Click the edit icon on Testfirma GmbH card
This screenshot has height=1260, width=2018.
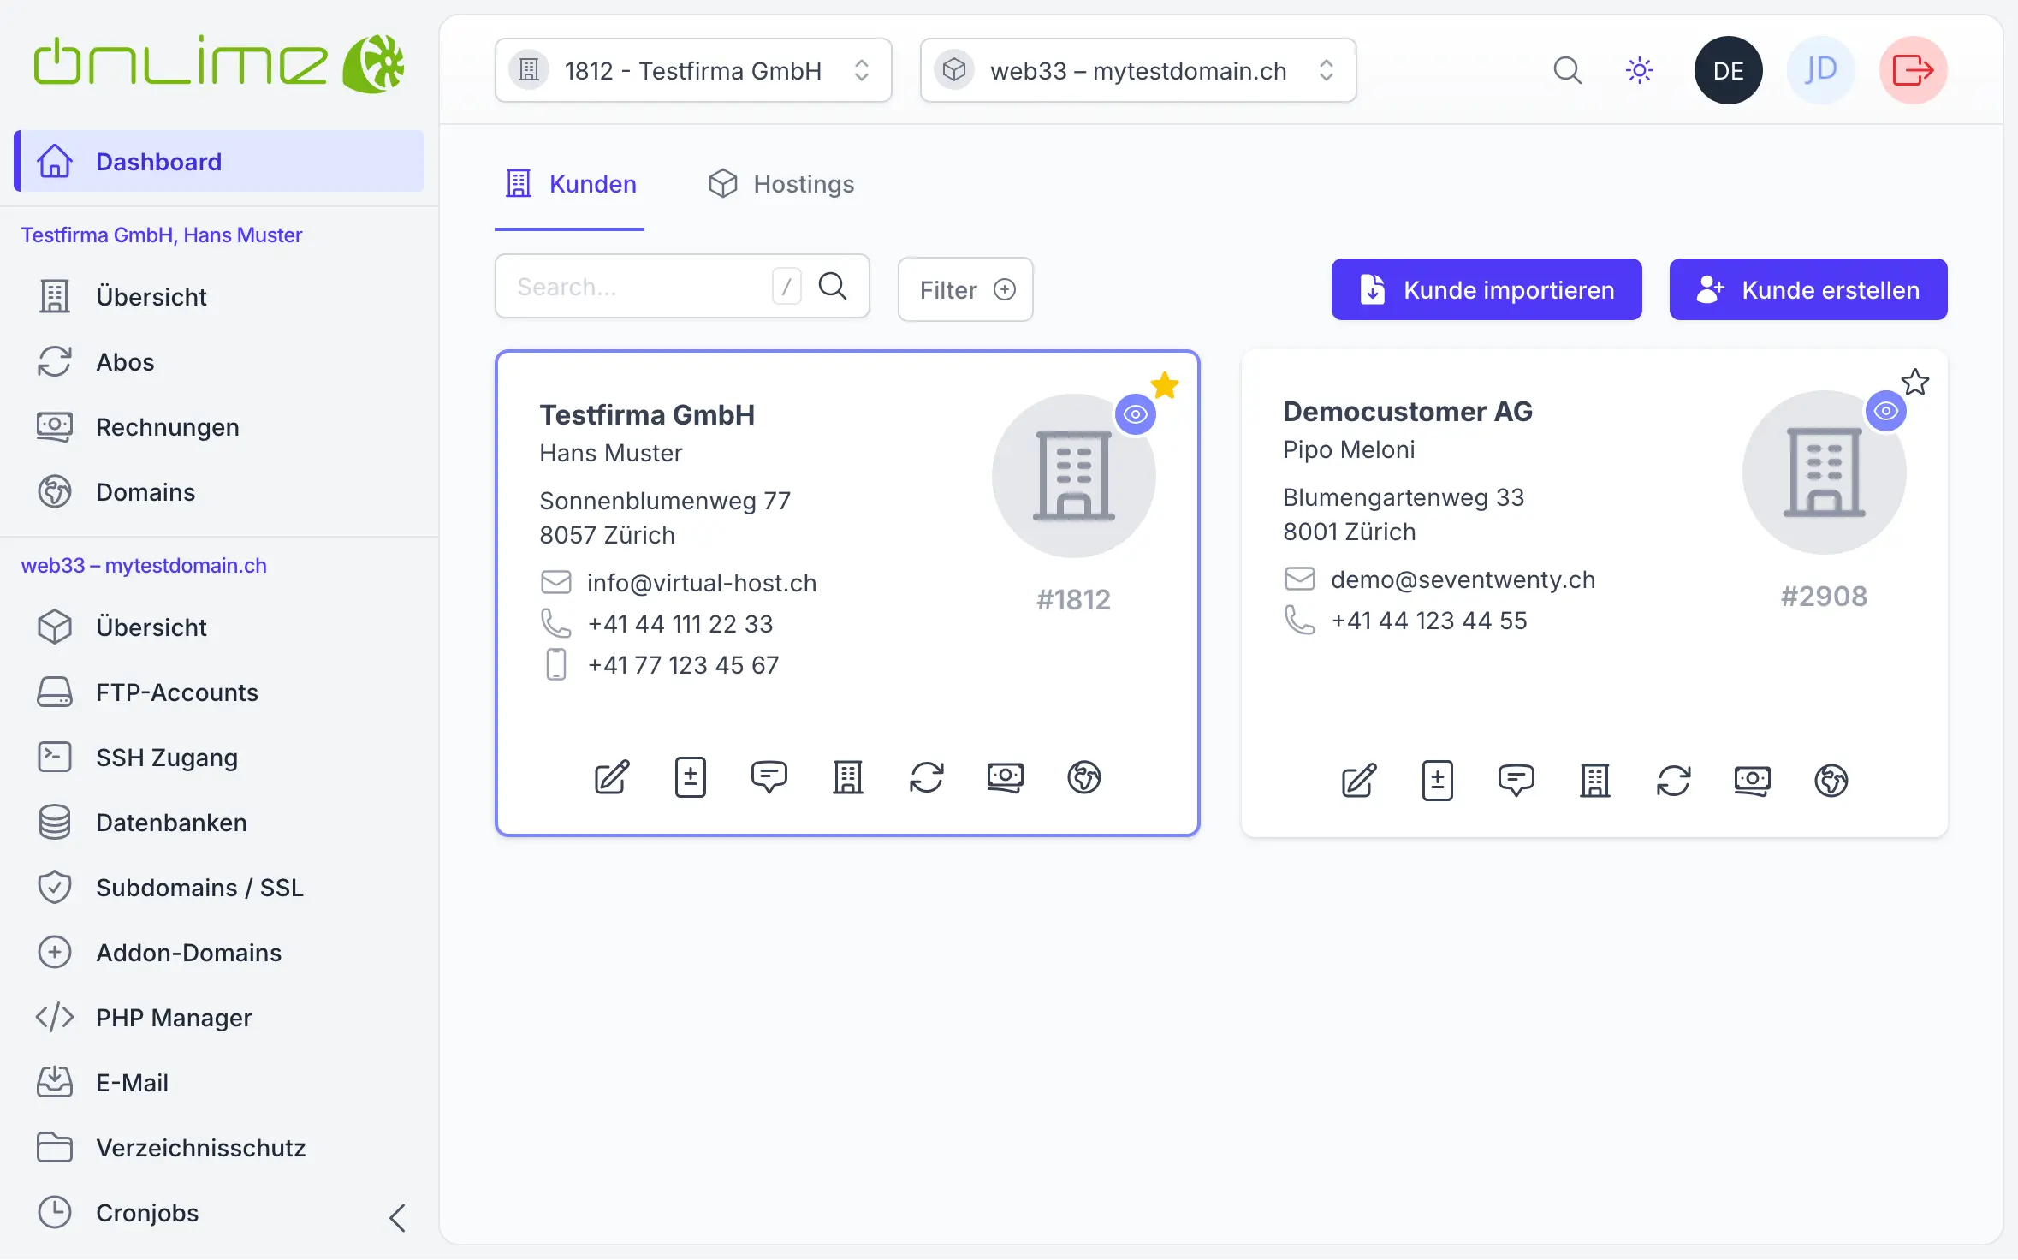(x=612, y=777)
